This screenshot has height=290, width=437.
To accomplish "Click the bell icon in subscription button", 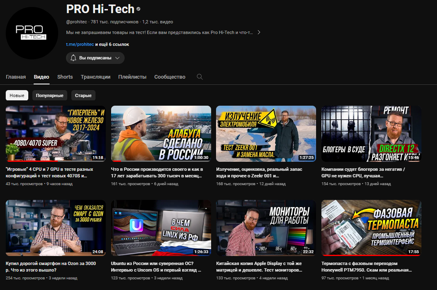I will pos(73,58).
